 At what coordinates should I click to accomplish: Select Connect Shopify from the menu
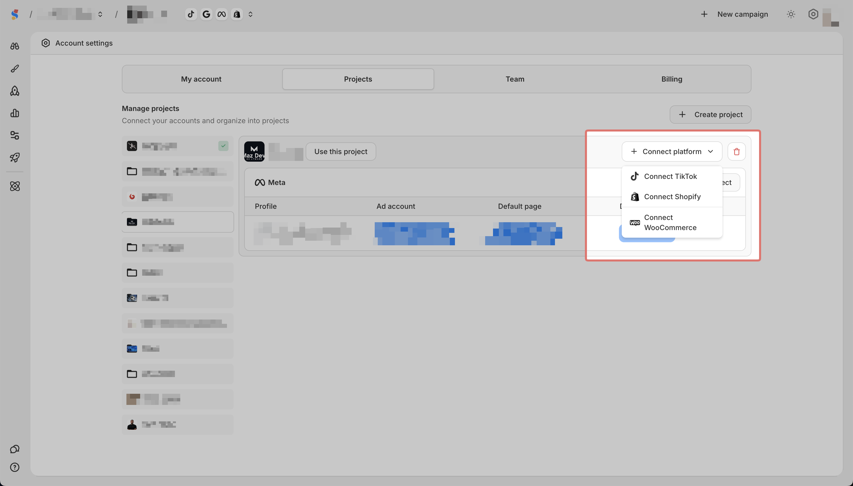coord(672,197)
